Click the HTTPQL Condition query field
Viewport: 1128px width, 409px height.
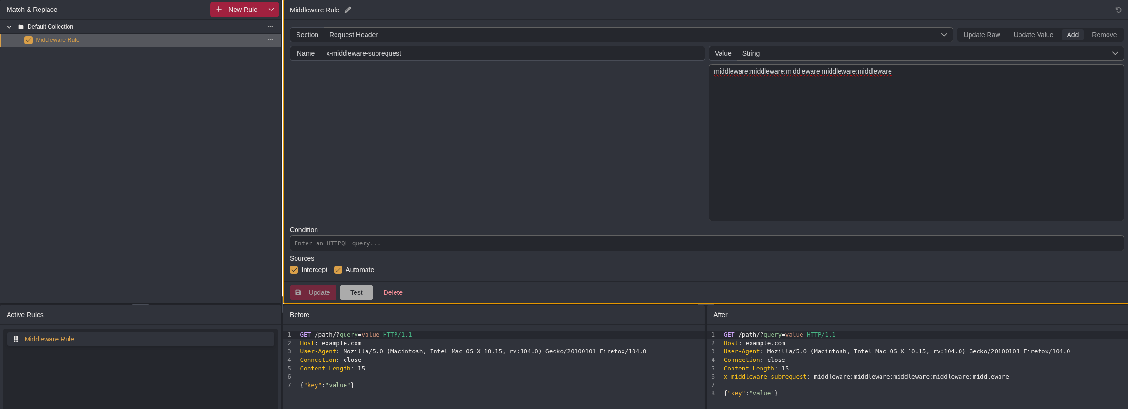706,243
